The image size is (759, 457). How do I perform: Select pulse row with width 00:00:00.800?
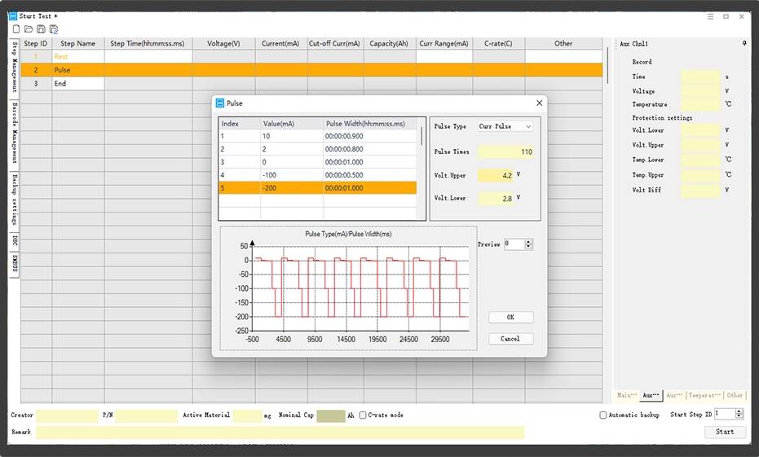click(318, 149)
